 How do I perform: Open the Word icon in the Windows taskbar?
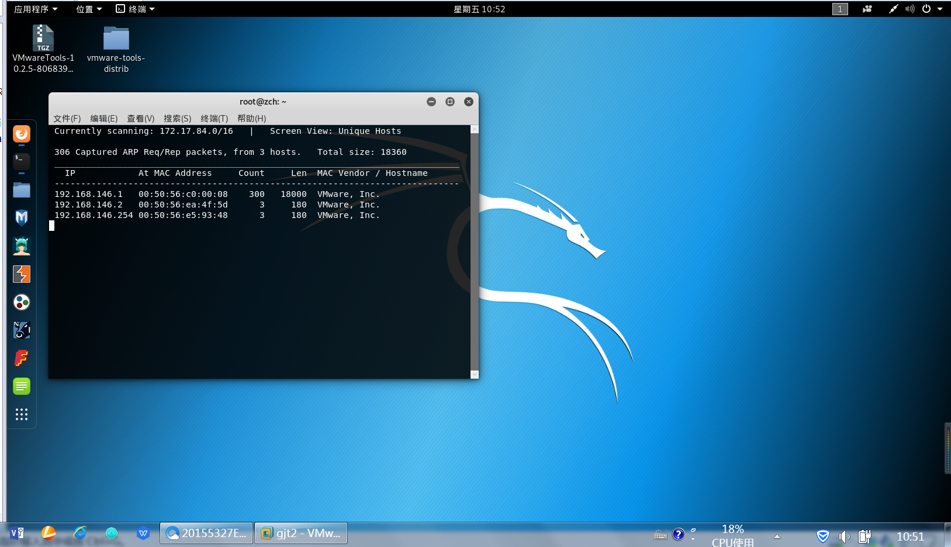click(17, 533)
